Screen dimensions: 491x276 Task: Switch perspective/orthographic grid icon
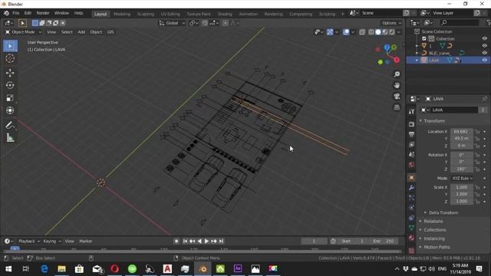[397, 107]
